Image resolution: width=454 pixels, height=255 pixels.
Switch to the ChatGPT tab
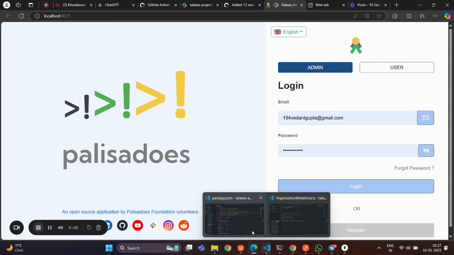click(117, 5)
